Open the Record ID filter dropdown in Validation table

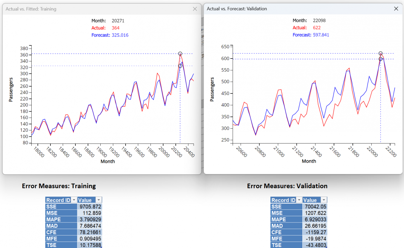click(299, 200)
